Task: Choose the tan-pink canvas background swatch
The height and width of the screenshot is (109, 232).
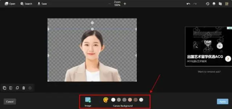Action: (130, 100)
